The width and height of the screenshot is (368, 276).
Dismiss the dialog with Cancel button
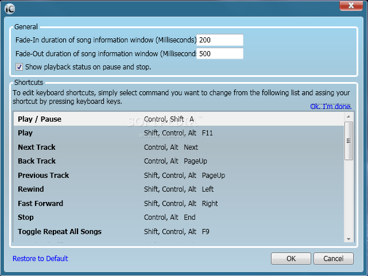click(333, 258)
